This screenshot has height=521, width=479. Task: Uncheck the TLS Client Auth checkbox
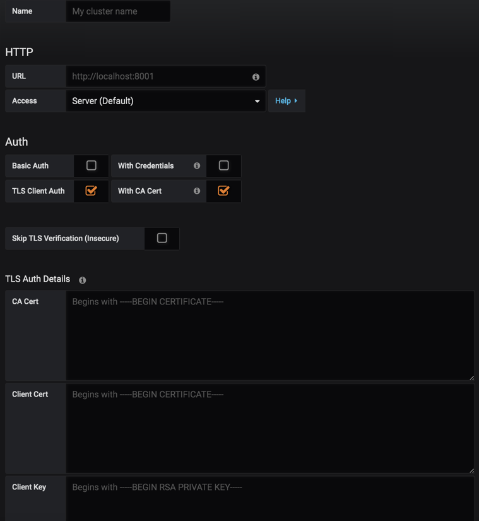coord(92,191)
